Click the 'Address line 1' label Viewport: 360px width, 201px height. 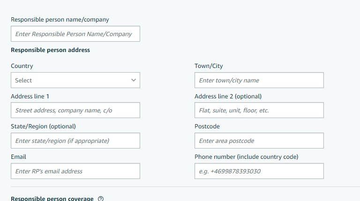coord(30,97)
